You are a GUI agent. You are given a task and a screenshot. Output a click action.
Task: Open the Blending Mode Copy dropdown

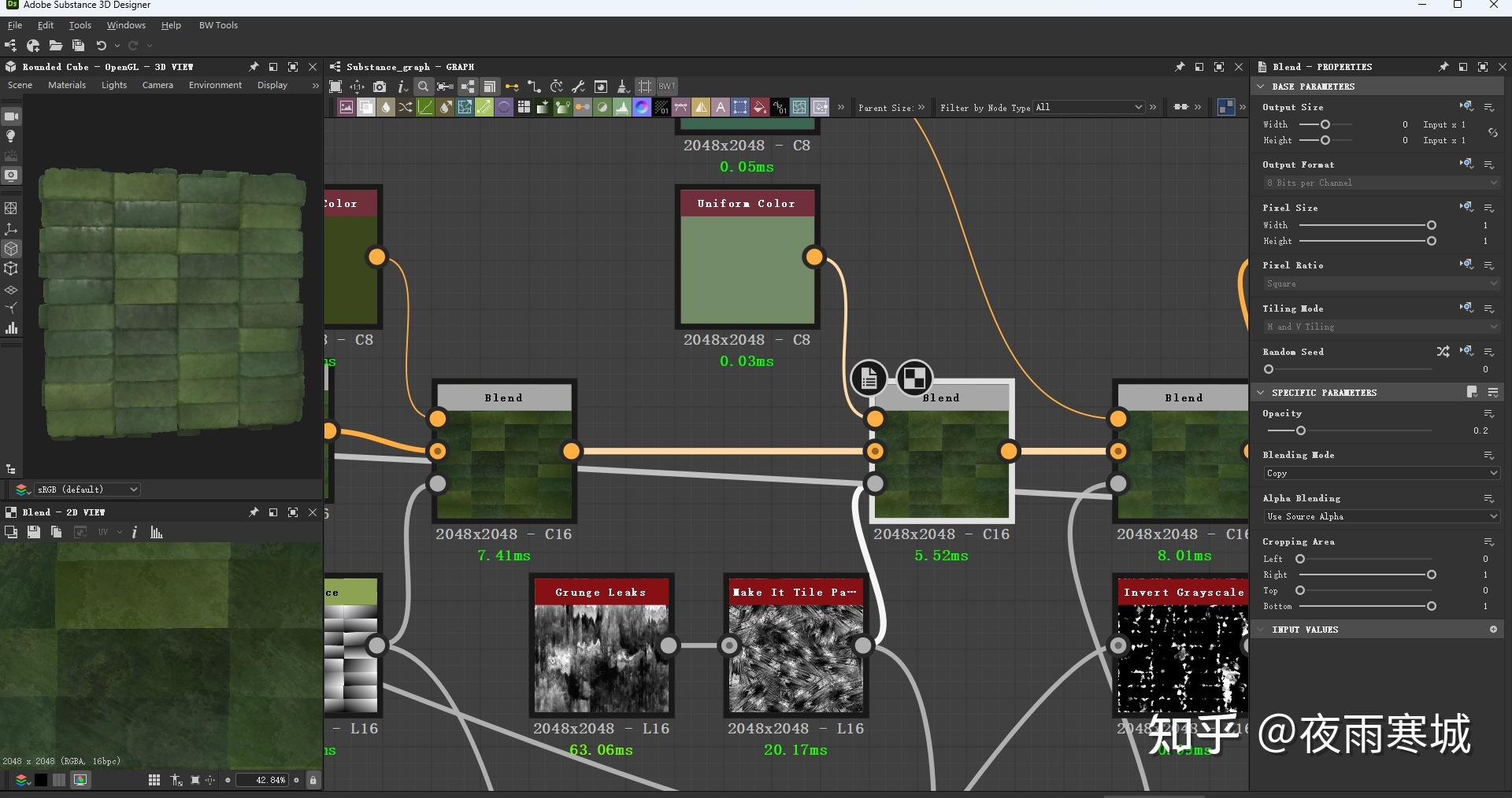tap(1381, 473)
